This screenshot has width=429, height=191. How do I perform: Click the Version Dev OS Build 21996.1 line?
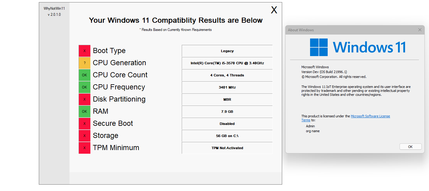coord(324,72)
